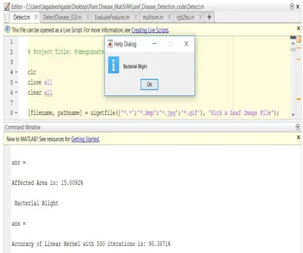Click the Command Window title label

[23, 127]
